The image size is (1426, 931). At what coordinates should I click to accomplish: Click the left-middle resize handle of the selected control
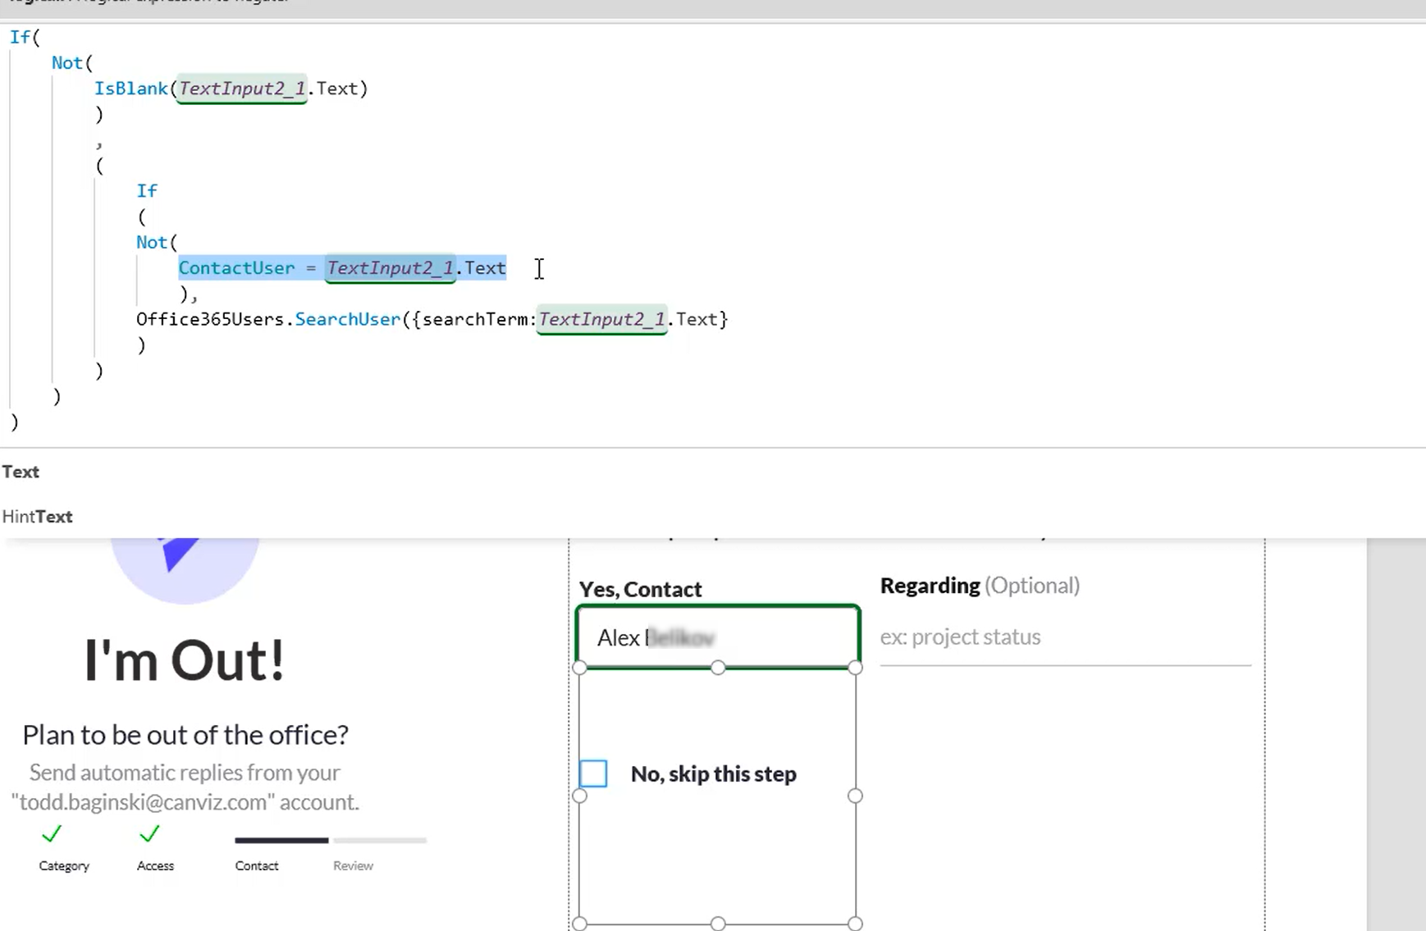(x=580, y=796)
